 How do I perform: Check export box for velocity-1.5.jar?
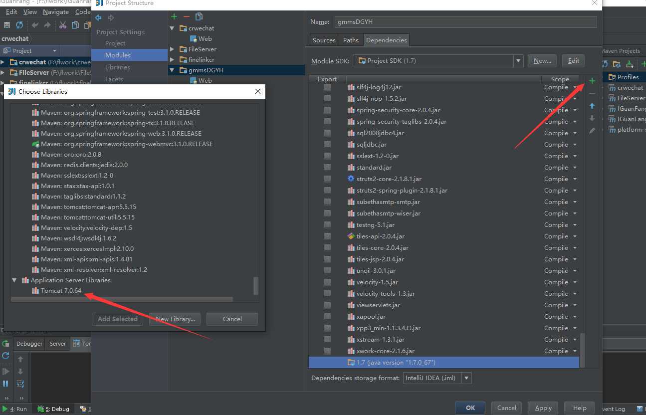pos(327,282)
